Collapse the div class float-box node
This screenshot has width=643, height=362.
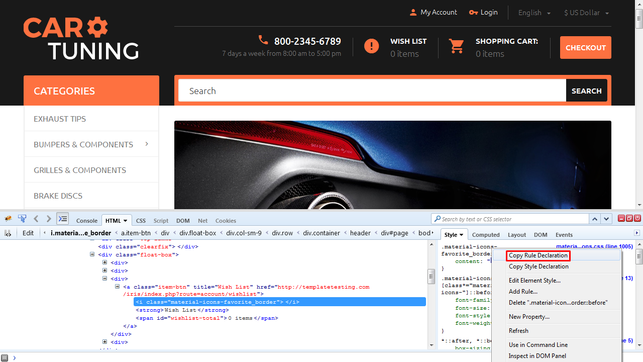point(92,254)
